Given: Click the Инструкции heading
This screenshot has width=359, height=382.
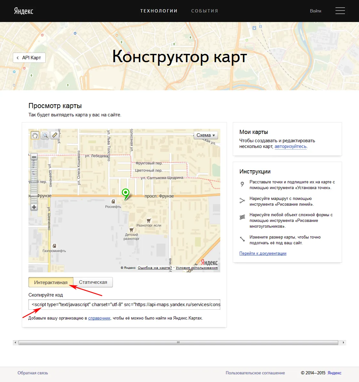Looking at the screenshot, I should point(255,172).
